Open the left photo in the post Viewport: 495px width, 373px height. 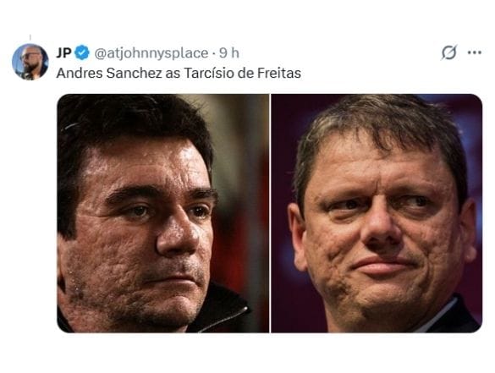[x=163, y=213]
